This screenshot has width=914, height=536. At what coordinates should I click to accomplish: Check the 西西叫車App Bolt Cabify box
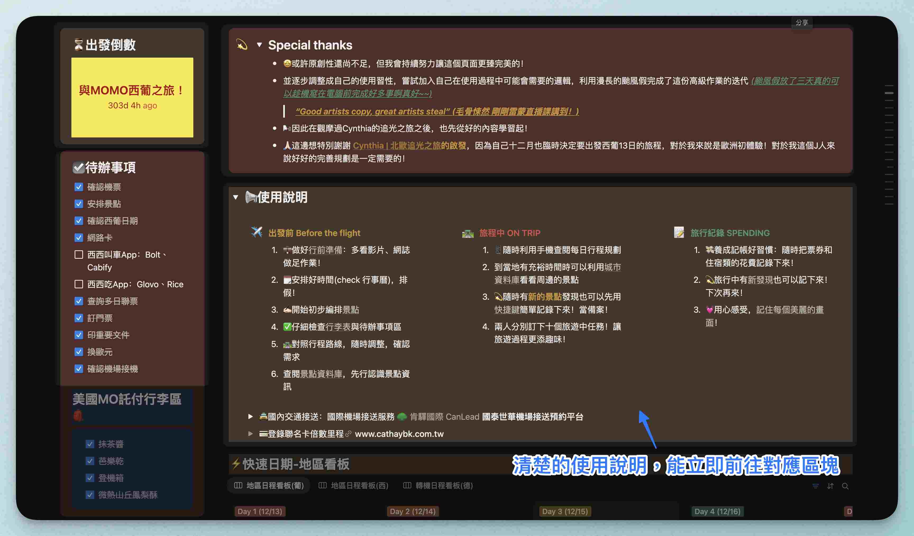[79, 255]
